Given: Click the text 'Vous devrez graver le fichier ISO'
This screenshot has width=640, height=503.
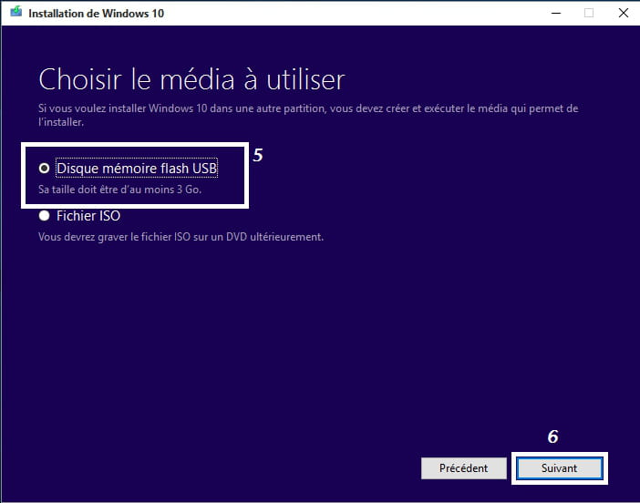Looking at the screenshot, I should pos(114,237).
